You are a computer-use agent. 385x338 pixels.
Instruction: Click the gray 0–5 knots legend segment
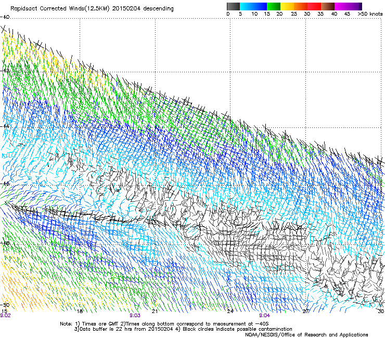(233, 6)
